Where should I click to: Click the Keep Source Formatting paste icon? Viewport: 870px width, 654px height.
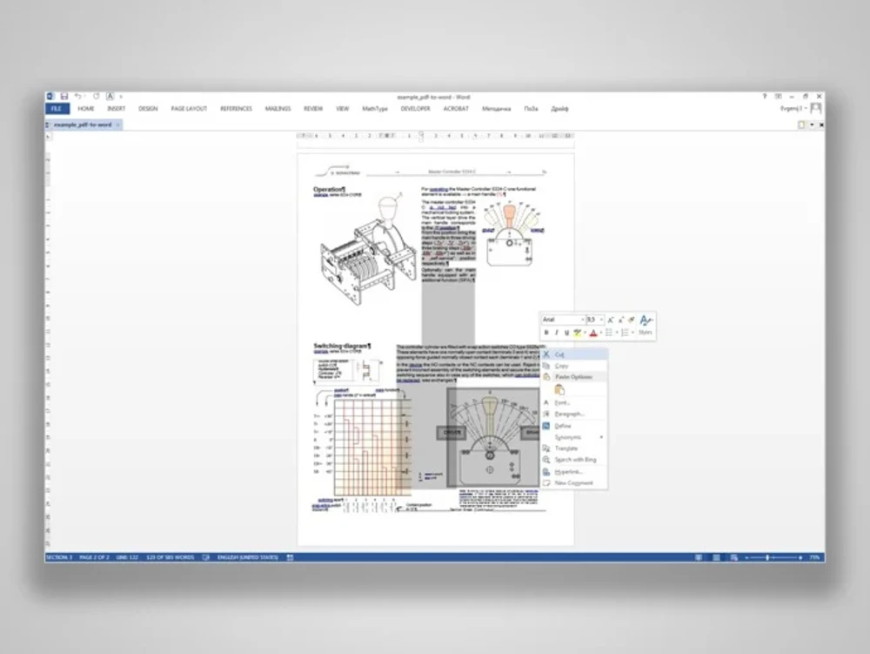tap(559, 390)
